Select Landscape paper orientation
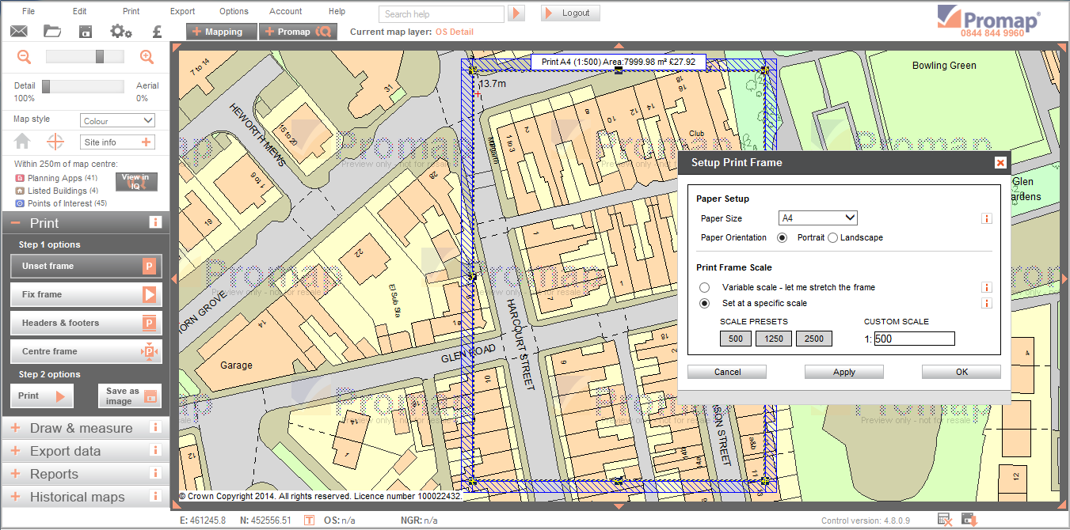1070x530 pixels. (x=833, y=238)
